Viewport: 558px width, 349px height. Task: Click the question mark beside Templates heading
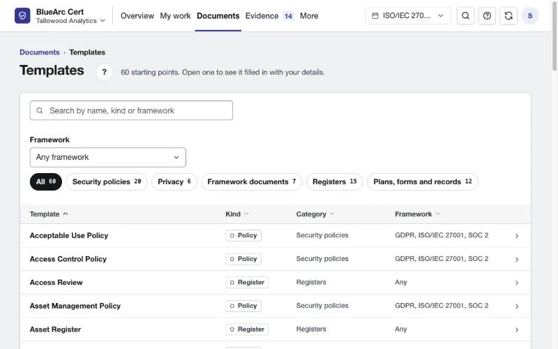click(104, 72)
